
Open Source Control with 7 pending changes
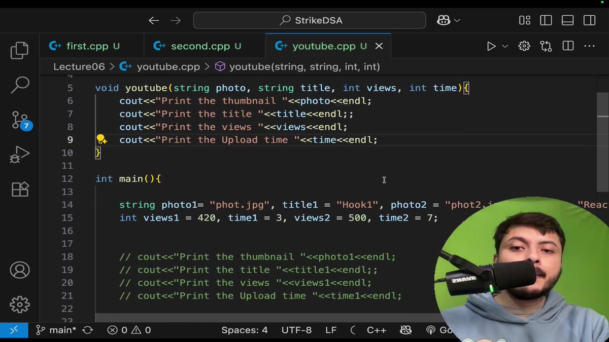19,120
